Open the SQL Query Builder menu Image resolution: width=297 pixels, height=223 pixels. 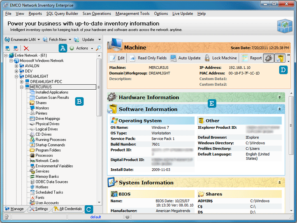(x=62, y=14)
